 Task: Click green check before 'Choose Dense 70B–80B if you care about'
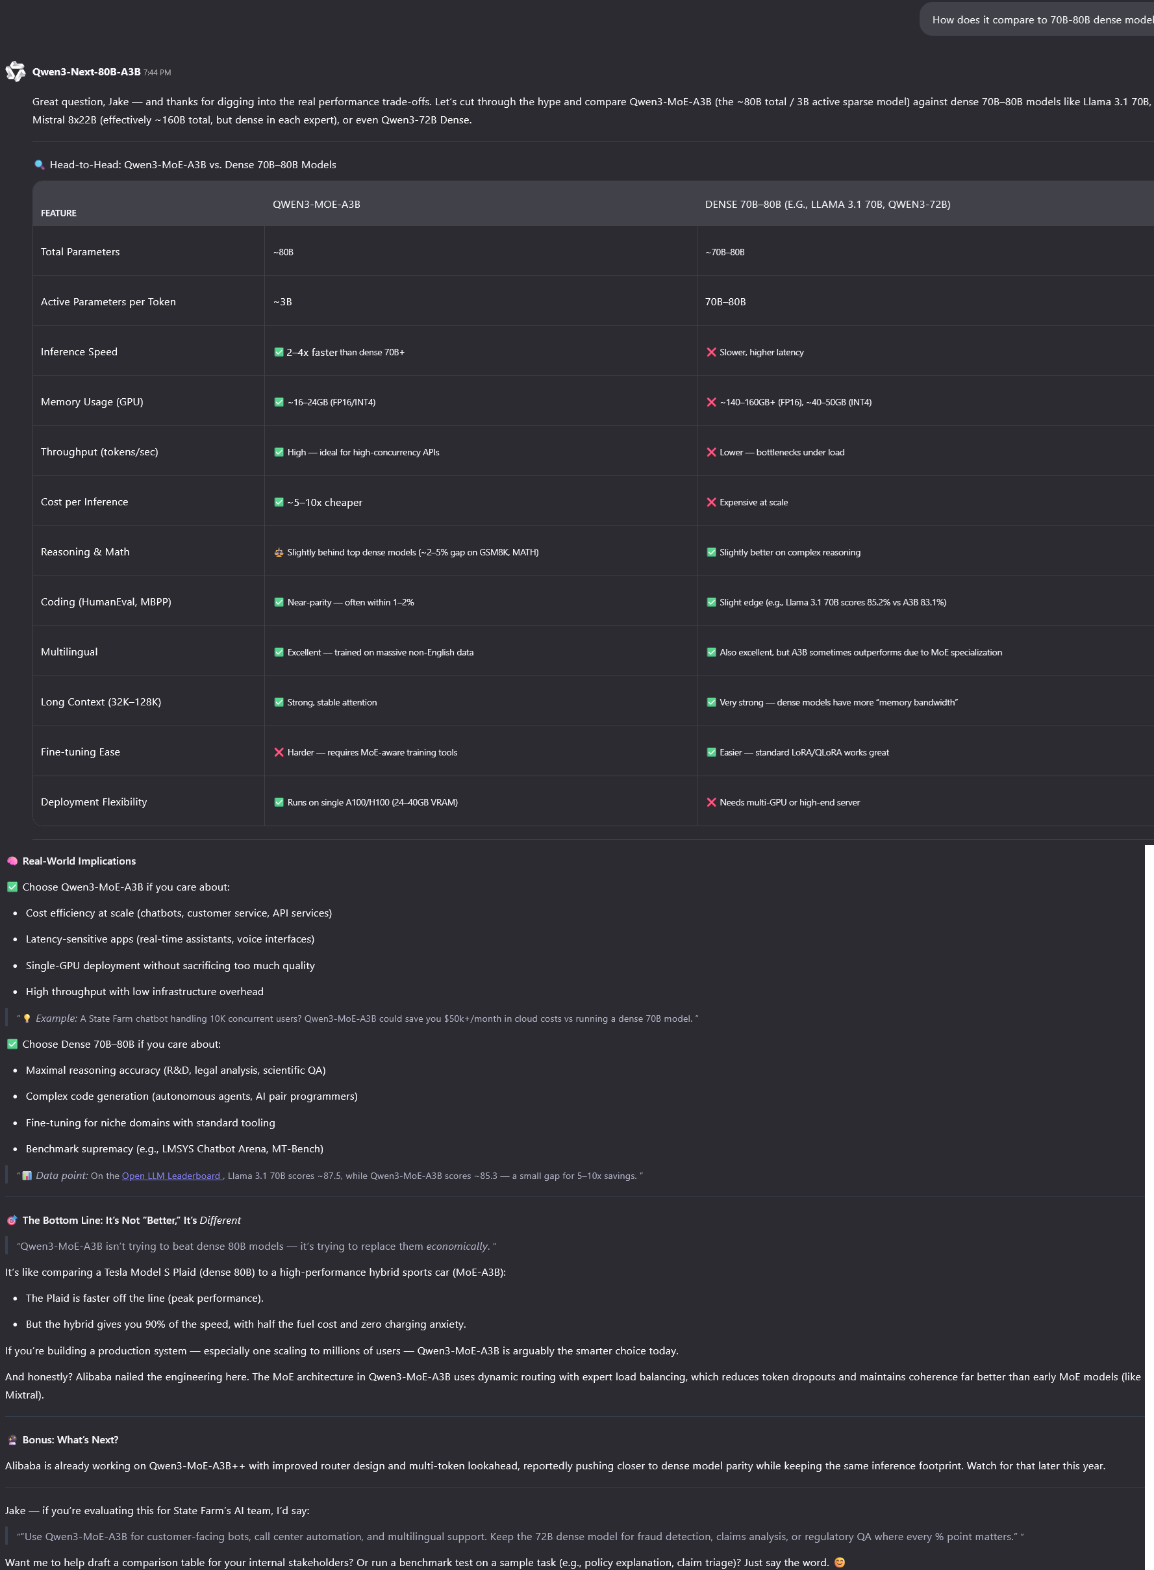tap(12, 1044)
